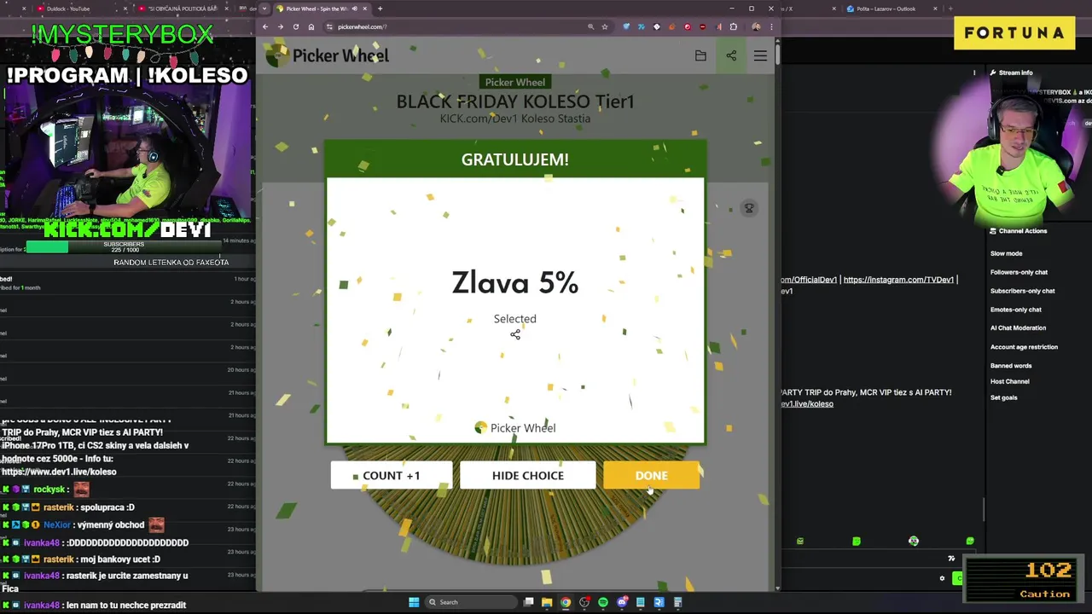1092x614 pixels.
Task: Open a new Chrome tab
Action: point(380,9)
